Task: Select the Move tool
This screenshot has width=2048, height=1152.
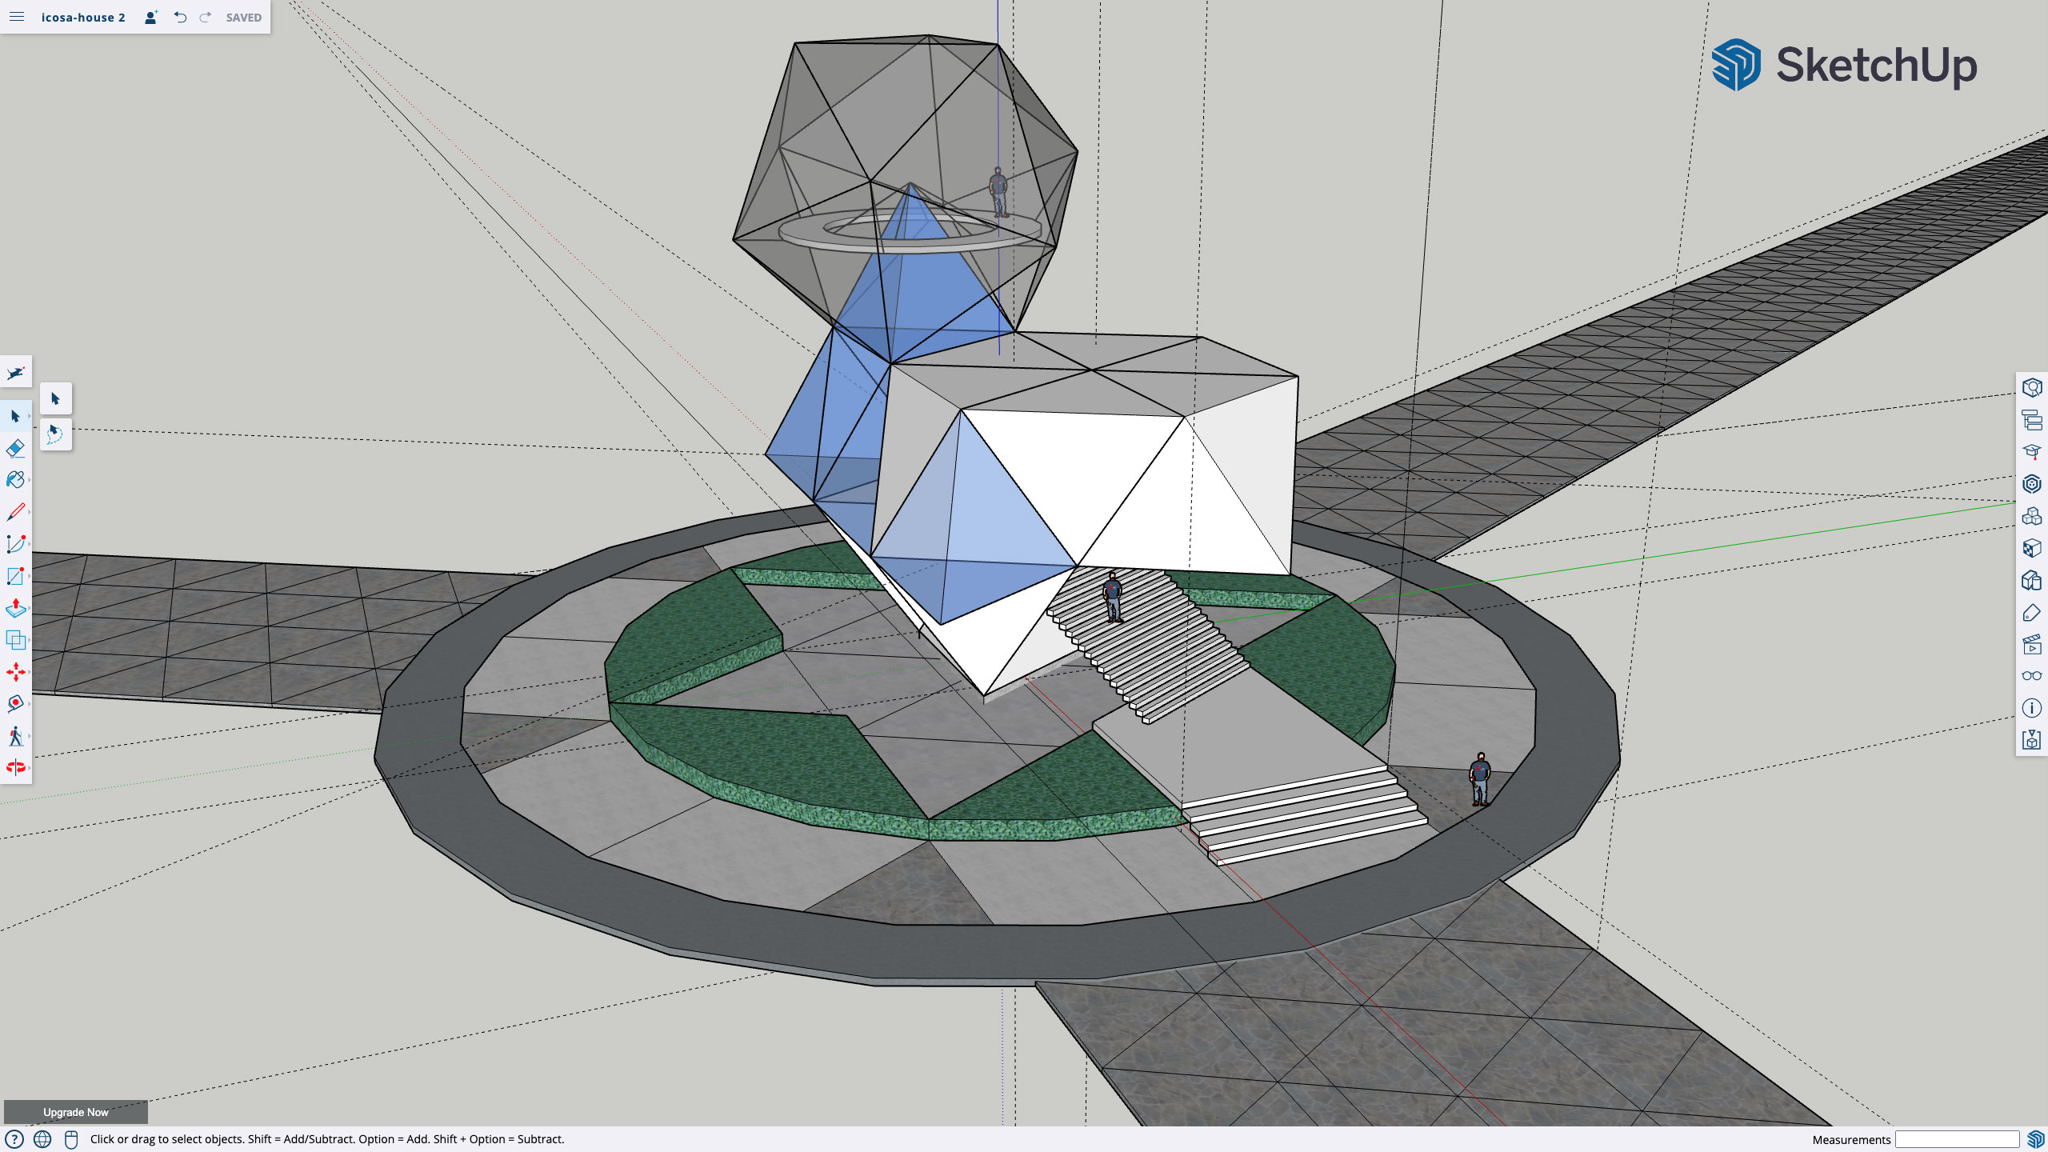Action: (15, 672)
